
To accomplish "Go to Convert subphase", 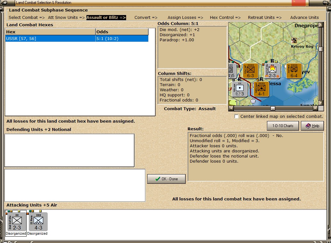I will click(146, 18).
